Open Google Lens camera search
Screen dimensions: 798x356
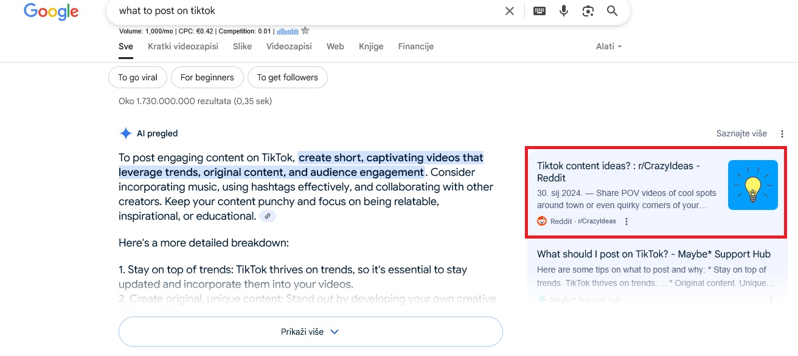tap(588, 10)
